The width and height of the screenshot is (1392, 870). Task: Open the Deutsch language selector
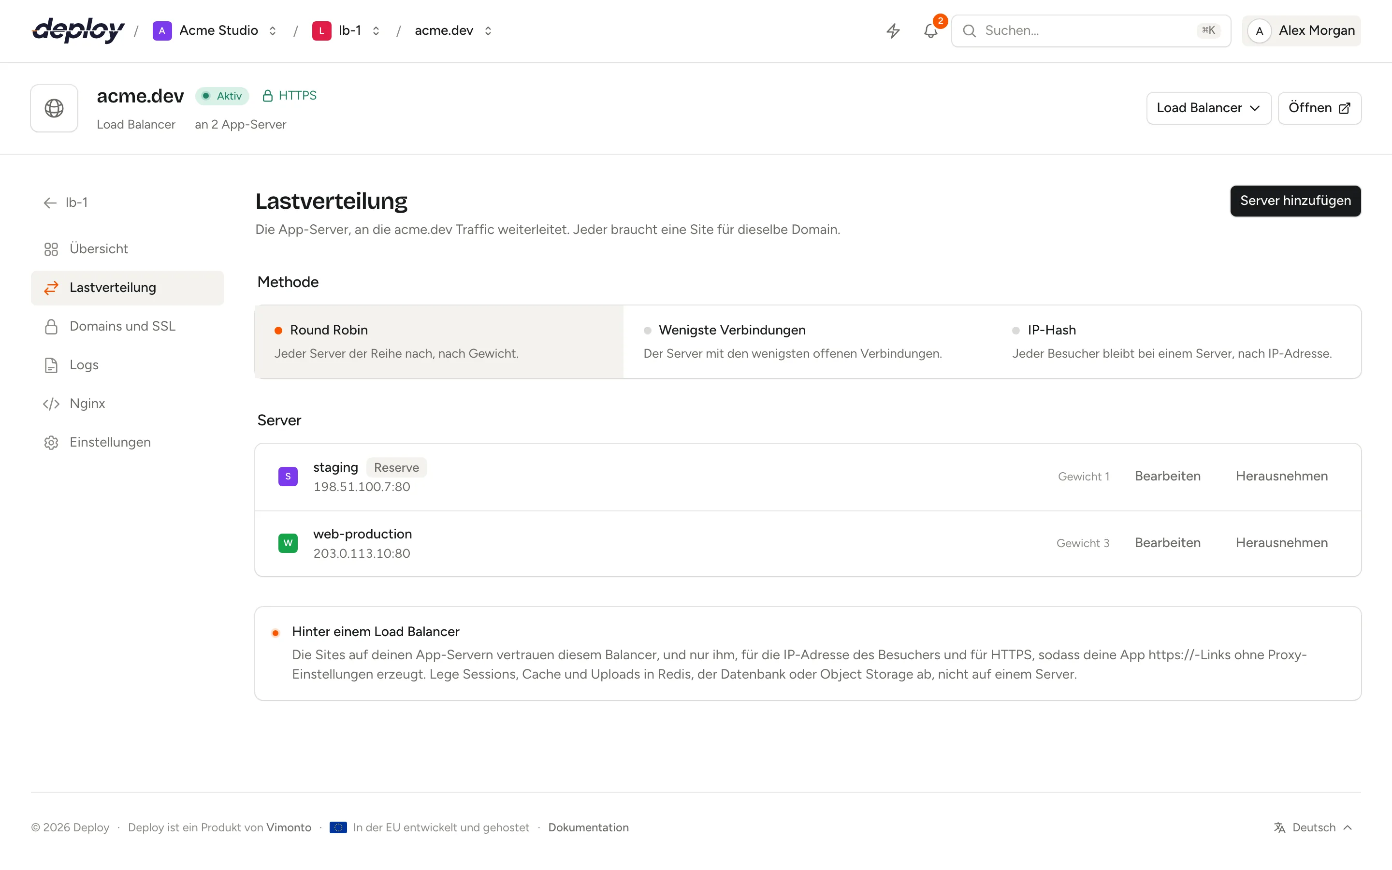point(1313,827)
